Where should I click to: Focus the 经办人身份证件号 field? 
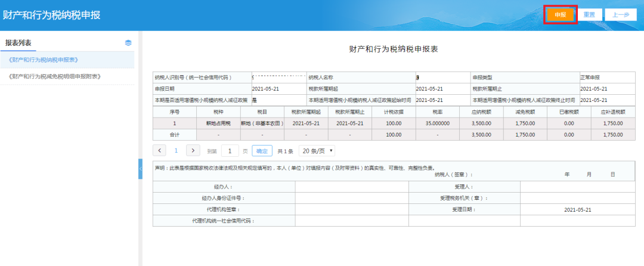352,198
